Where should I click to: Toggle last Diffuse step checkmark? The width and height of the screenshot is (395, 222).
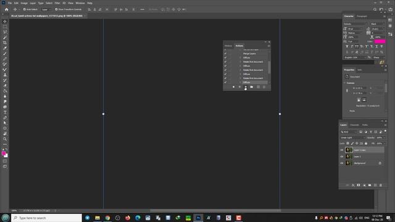(225, 82)
